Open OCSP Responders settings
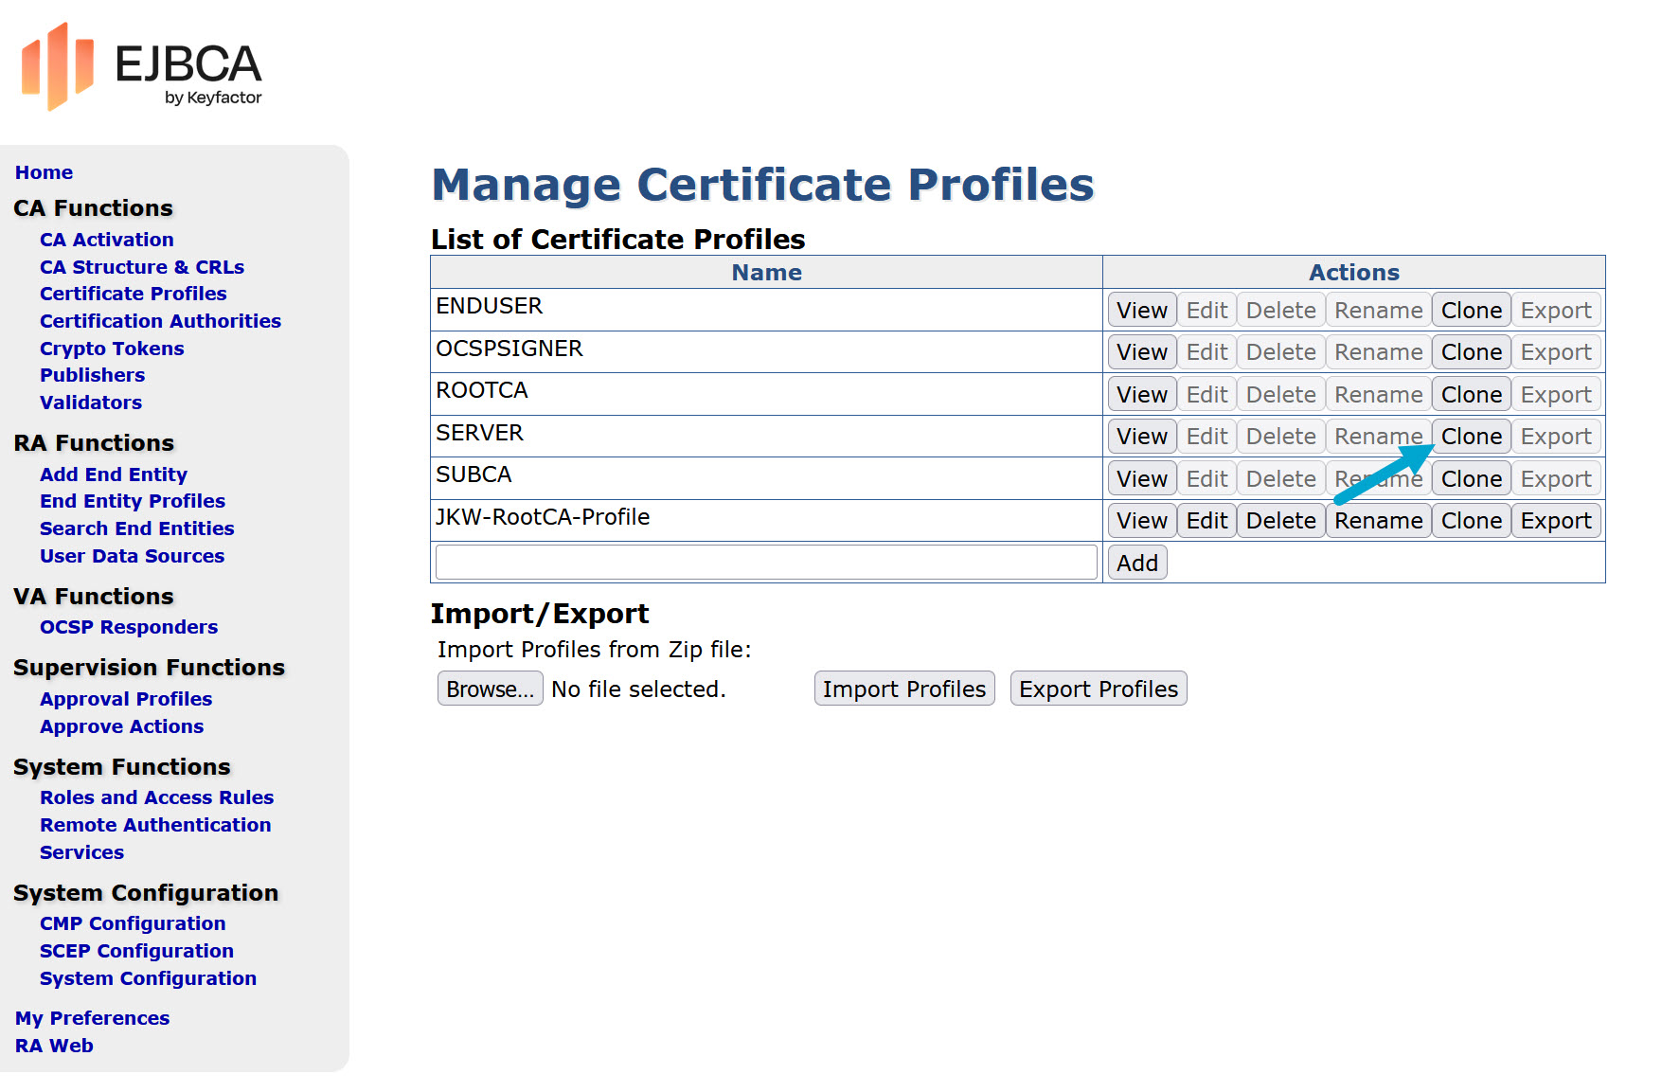The width and height of the screenshot is (1680, 1092). (129, 627)
